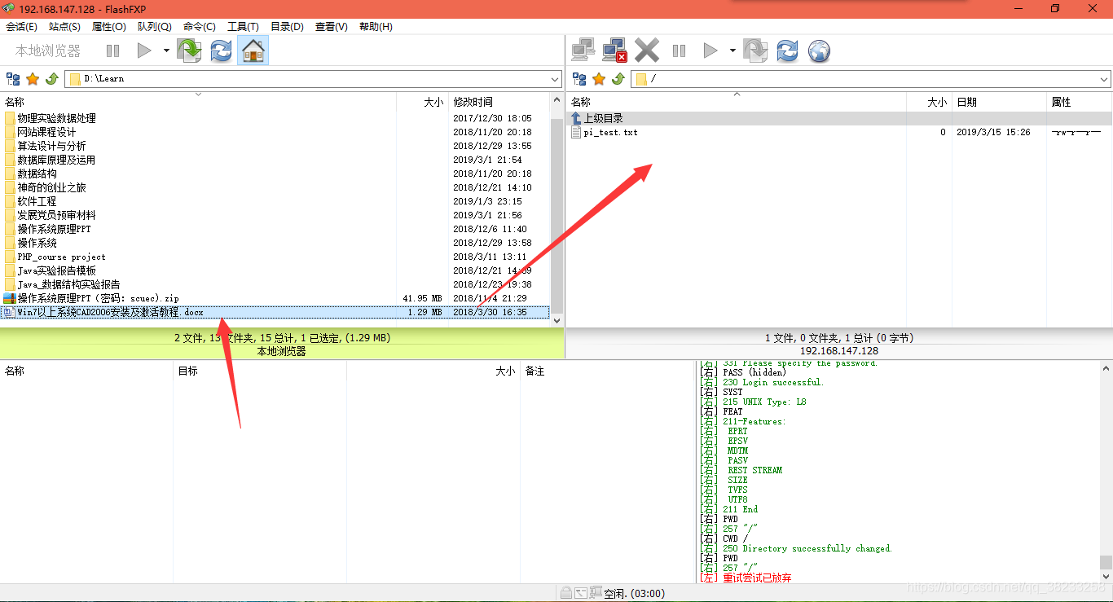The width and height of the screenshot is (1113, 602).
Task: Start local pane transfer play button
Action: pos(144,51)
